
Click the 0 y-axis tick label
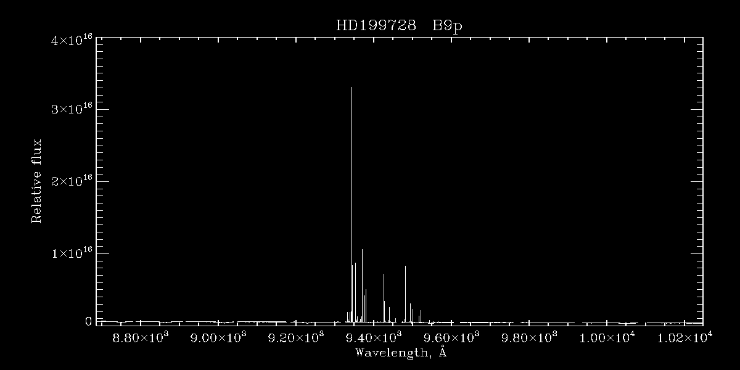click(x=88, y=321)
